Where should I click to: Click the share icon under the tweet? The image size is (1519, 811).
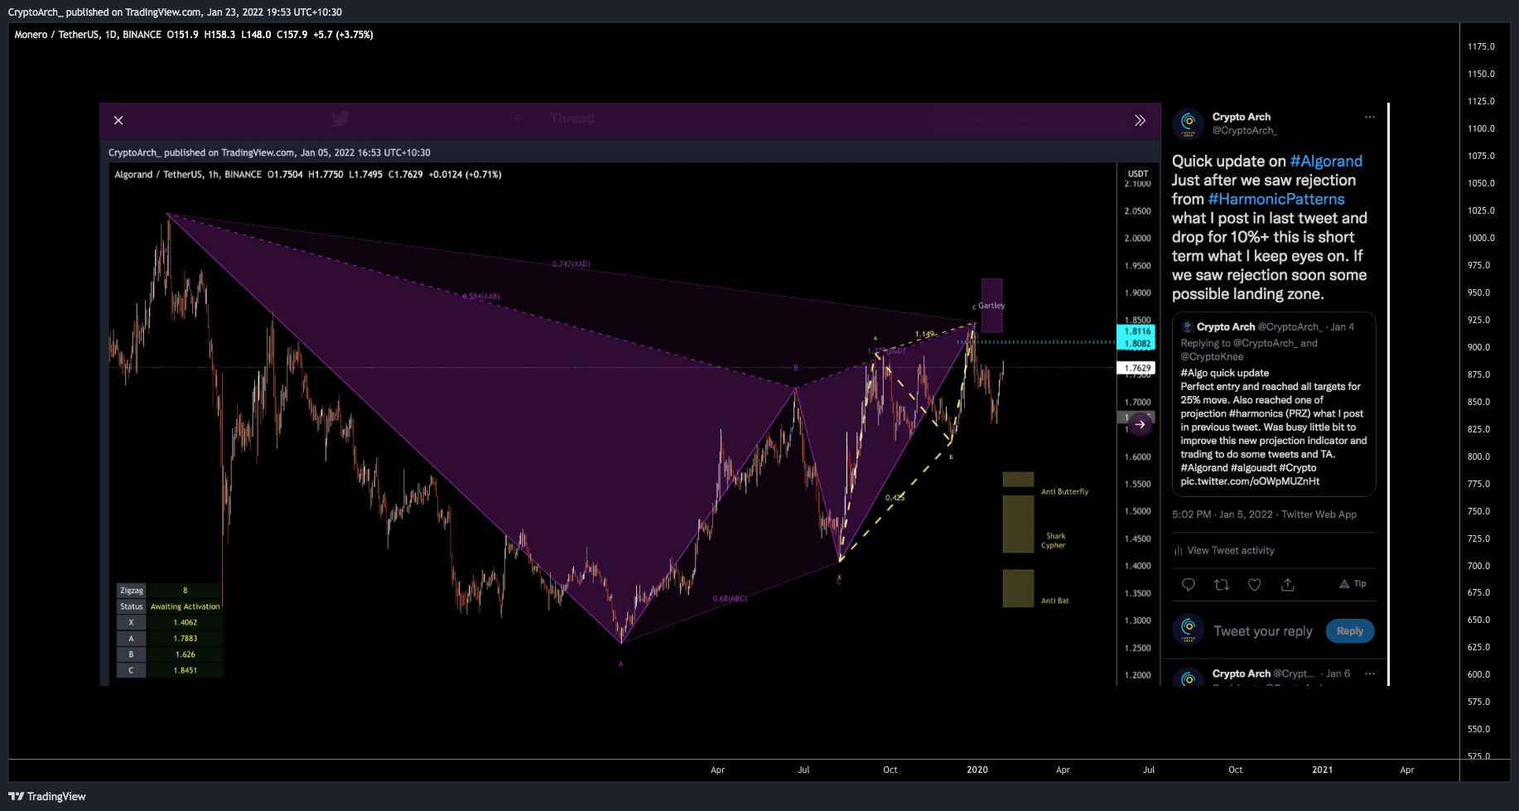tap(1288, 585)
